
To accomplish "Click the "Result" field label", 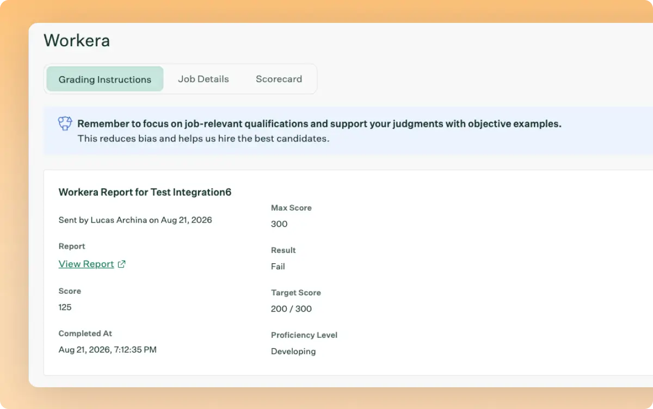I will pyautogui.click(x=283, y=250).
